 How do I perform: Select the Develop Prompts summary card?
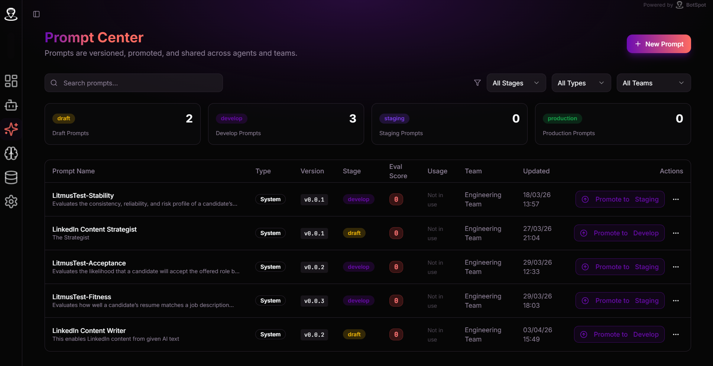point(286,124)
